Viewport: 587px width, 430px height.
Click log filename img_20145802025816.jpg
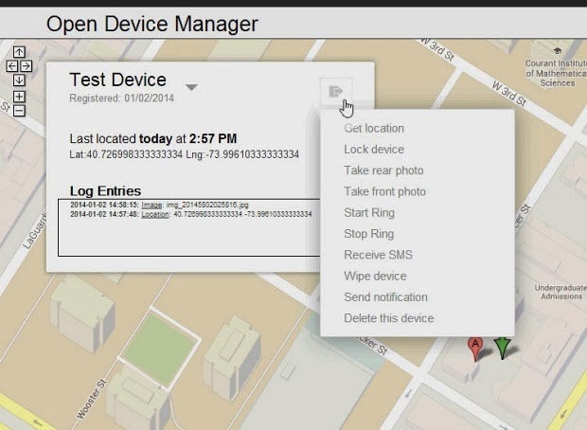pos(207,205)
